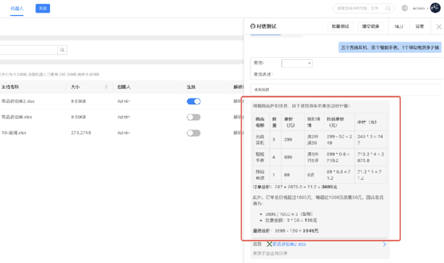The image size is (444, 263).
Task: Click the Excel icon beside source file
Action: [269, 244]
